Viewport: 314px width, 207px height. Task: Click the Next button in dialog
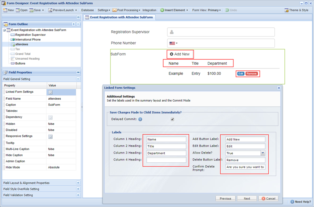coord(247,199)
